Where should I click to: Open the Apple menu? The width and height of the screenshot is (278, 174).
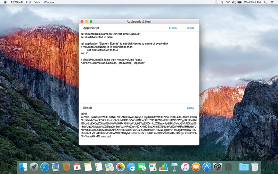click(5, 2)
